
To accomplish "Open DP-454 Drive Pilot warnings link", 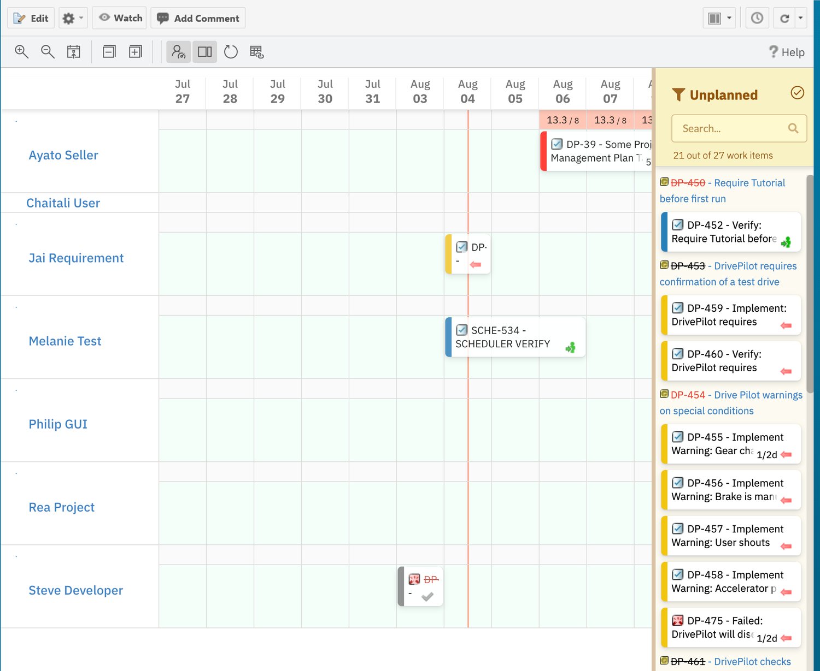I will 731,402.
